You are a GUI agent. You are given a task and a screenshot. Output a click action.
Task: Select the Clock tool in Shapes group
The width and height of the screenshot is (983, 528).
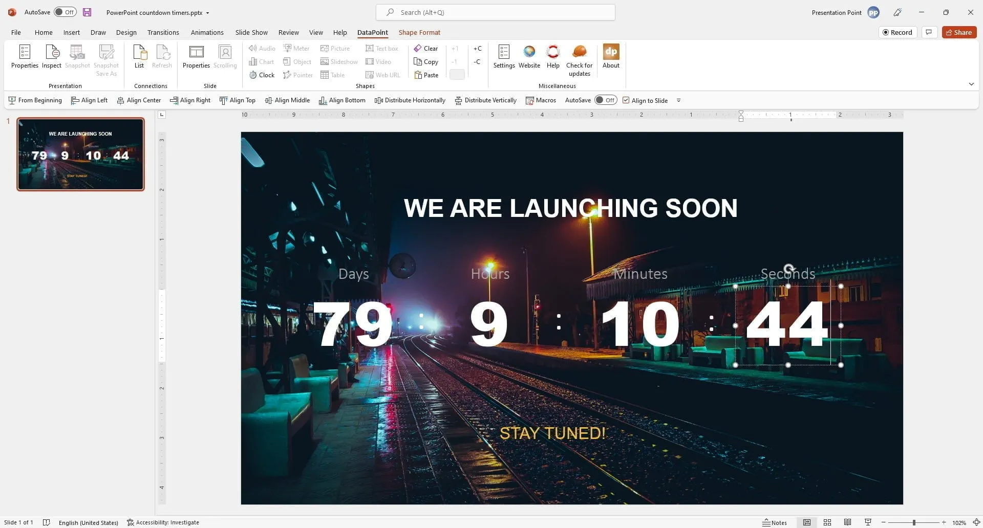(x=261, y=75)
